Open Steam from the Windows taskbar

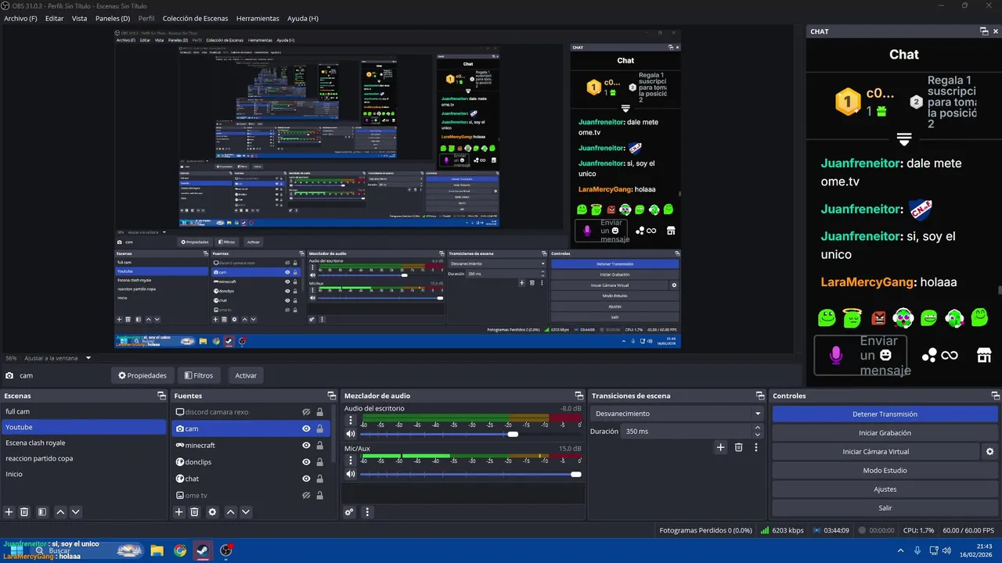[203, 550]
